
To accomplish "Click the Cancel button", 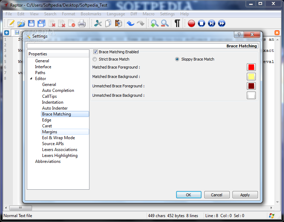I will [x=217, y=195].
